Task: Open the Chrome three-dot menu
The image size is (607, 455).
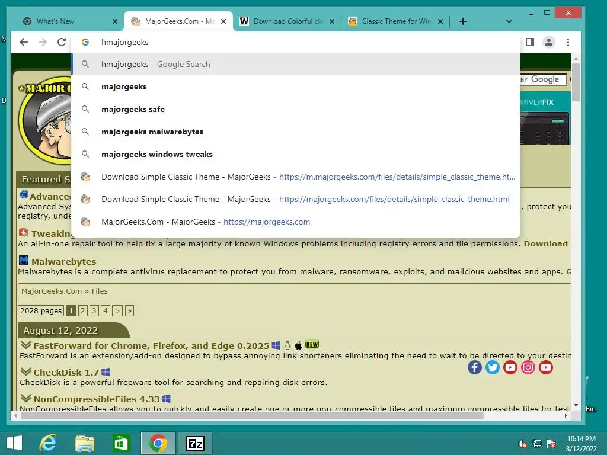Action: point(568,42)
